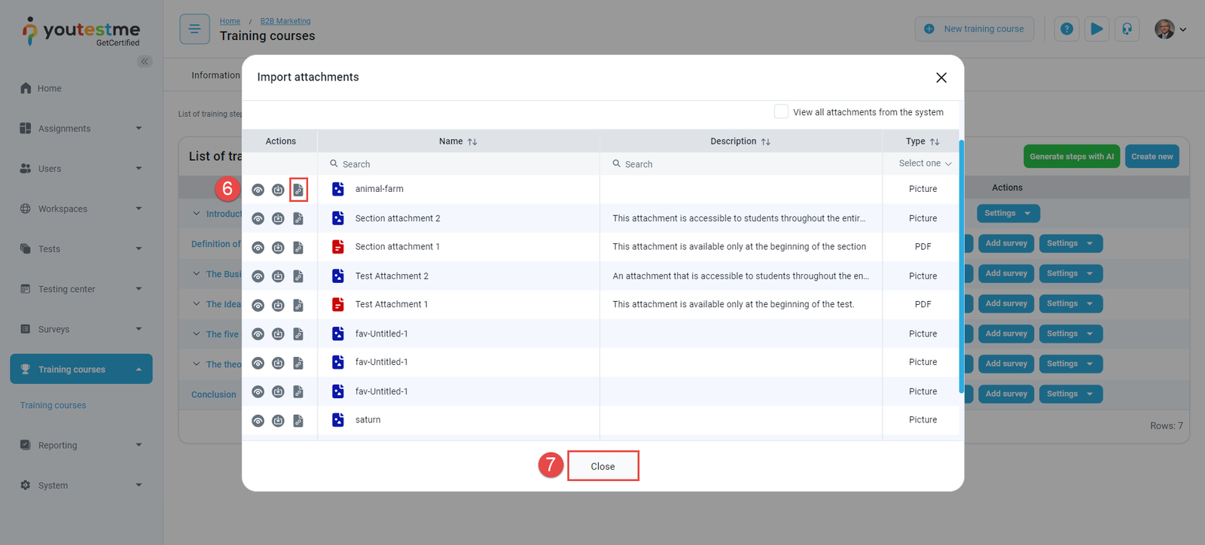Click the animal-farm picture file icon
Screen dimensions: 1205x545
pos(338,189)
